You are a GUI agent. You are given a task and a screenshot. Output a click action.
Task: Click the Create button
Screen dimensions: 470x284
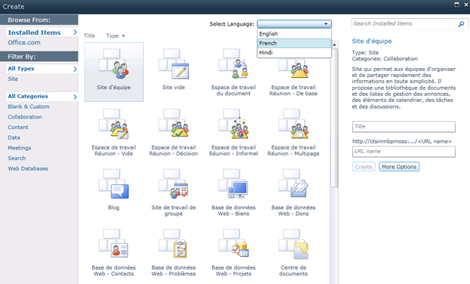[x=364, y=167]
